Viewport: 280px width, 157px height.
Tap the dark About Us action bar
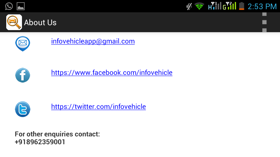pos(140,22)
